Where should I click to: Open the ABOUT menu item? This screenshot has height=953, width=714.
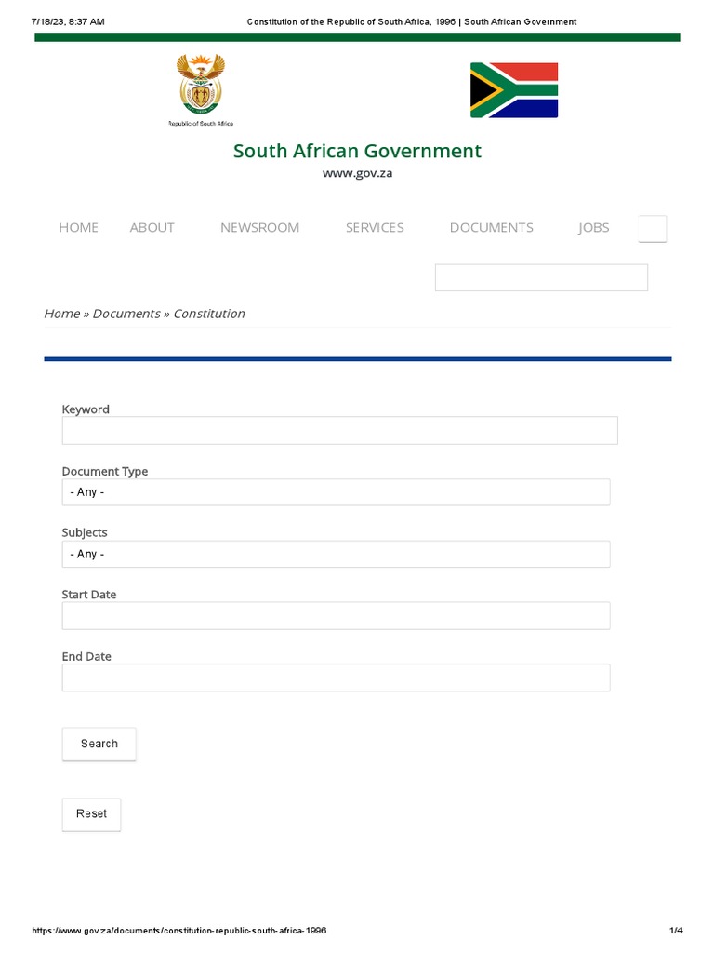[x=152, y=227]
